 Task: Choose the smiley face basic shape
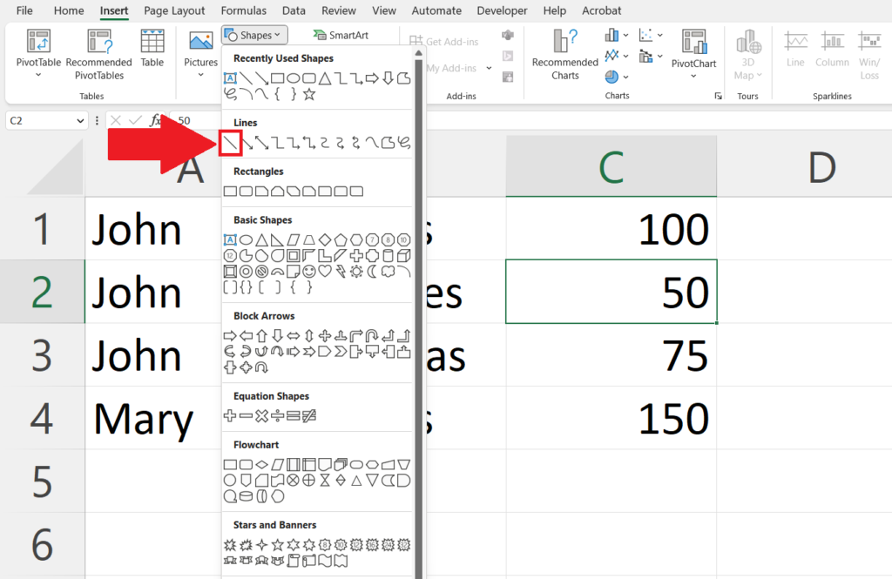(x=309, y=272)
